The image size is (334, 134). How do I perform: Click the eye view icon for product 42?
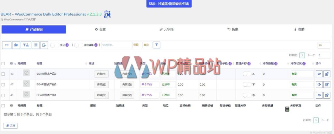tap(319, 84)
